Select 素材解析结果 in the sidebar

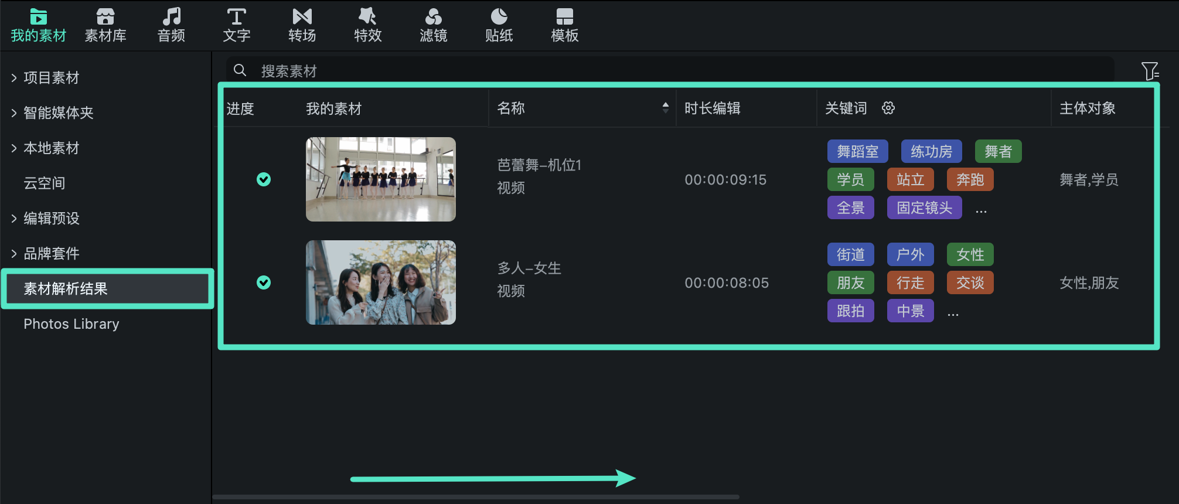coord(107,289)
